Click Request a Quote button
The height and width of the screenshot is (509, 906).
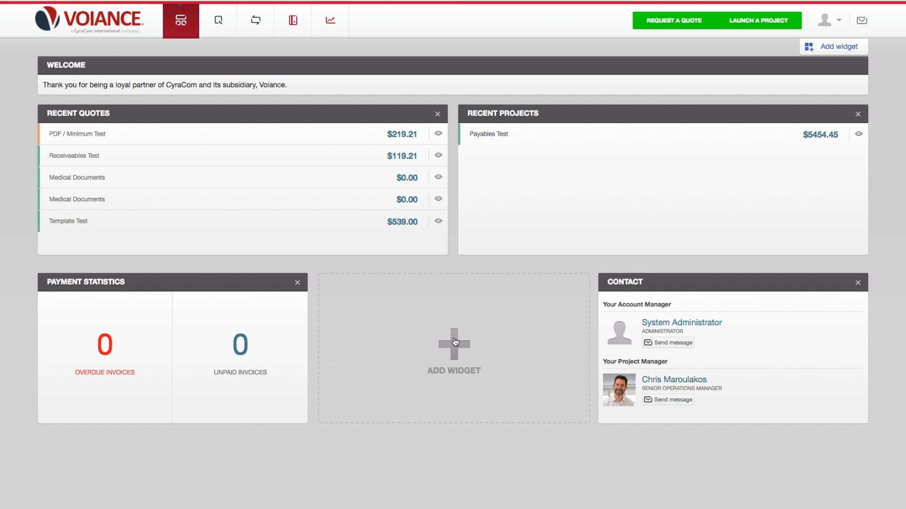(x=674, y=20)
